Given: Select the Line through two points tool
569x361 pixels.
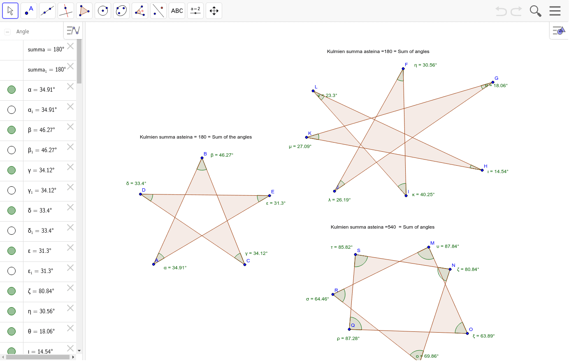Looking at the screenshot, I should tap(47, 11).
